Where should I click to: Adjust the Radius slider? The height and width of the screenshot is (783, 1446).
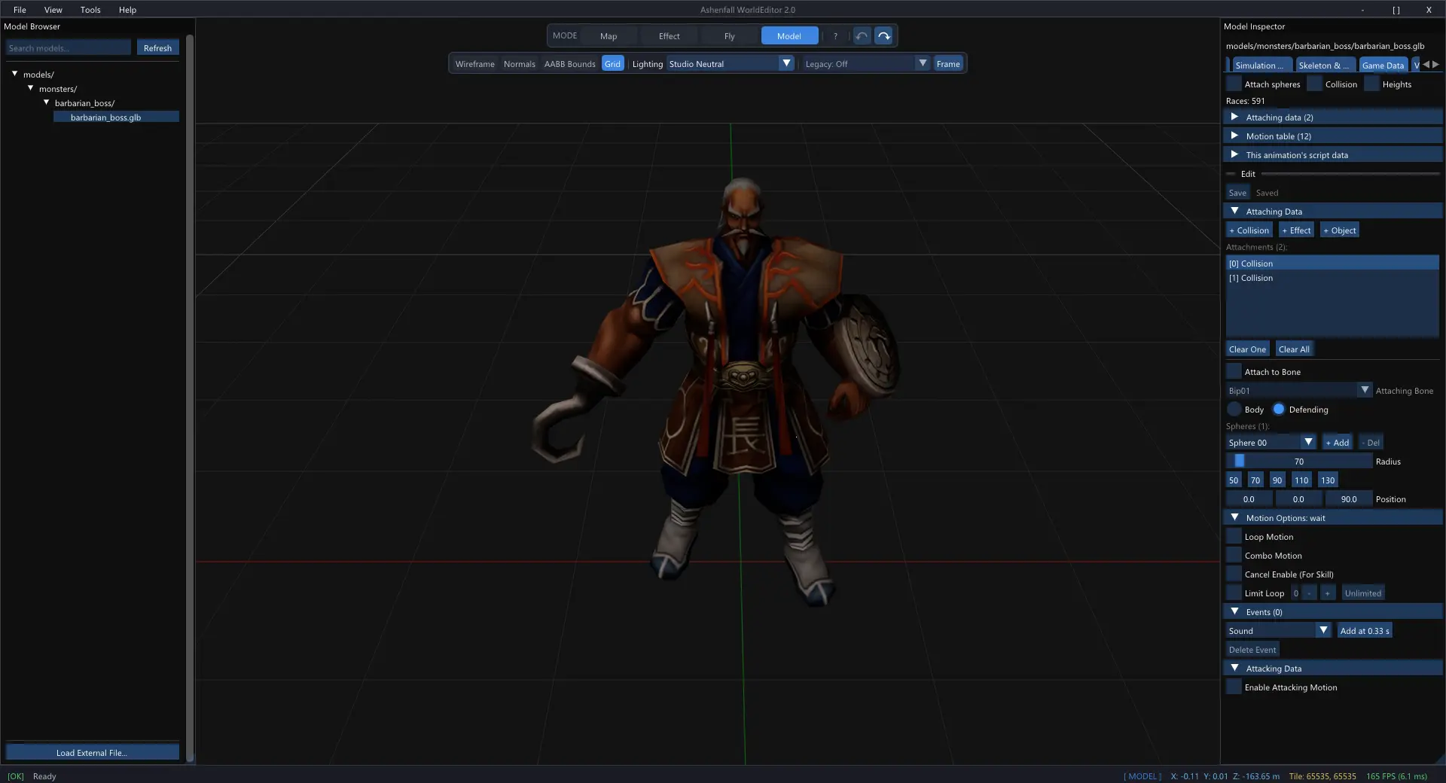1298,461
